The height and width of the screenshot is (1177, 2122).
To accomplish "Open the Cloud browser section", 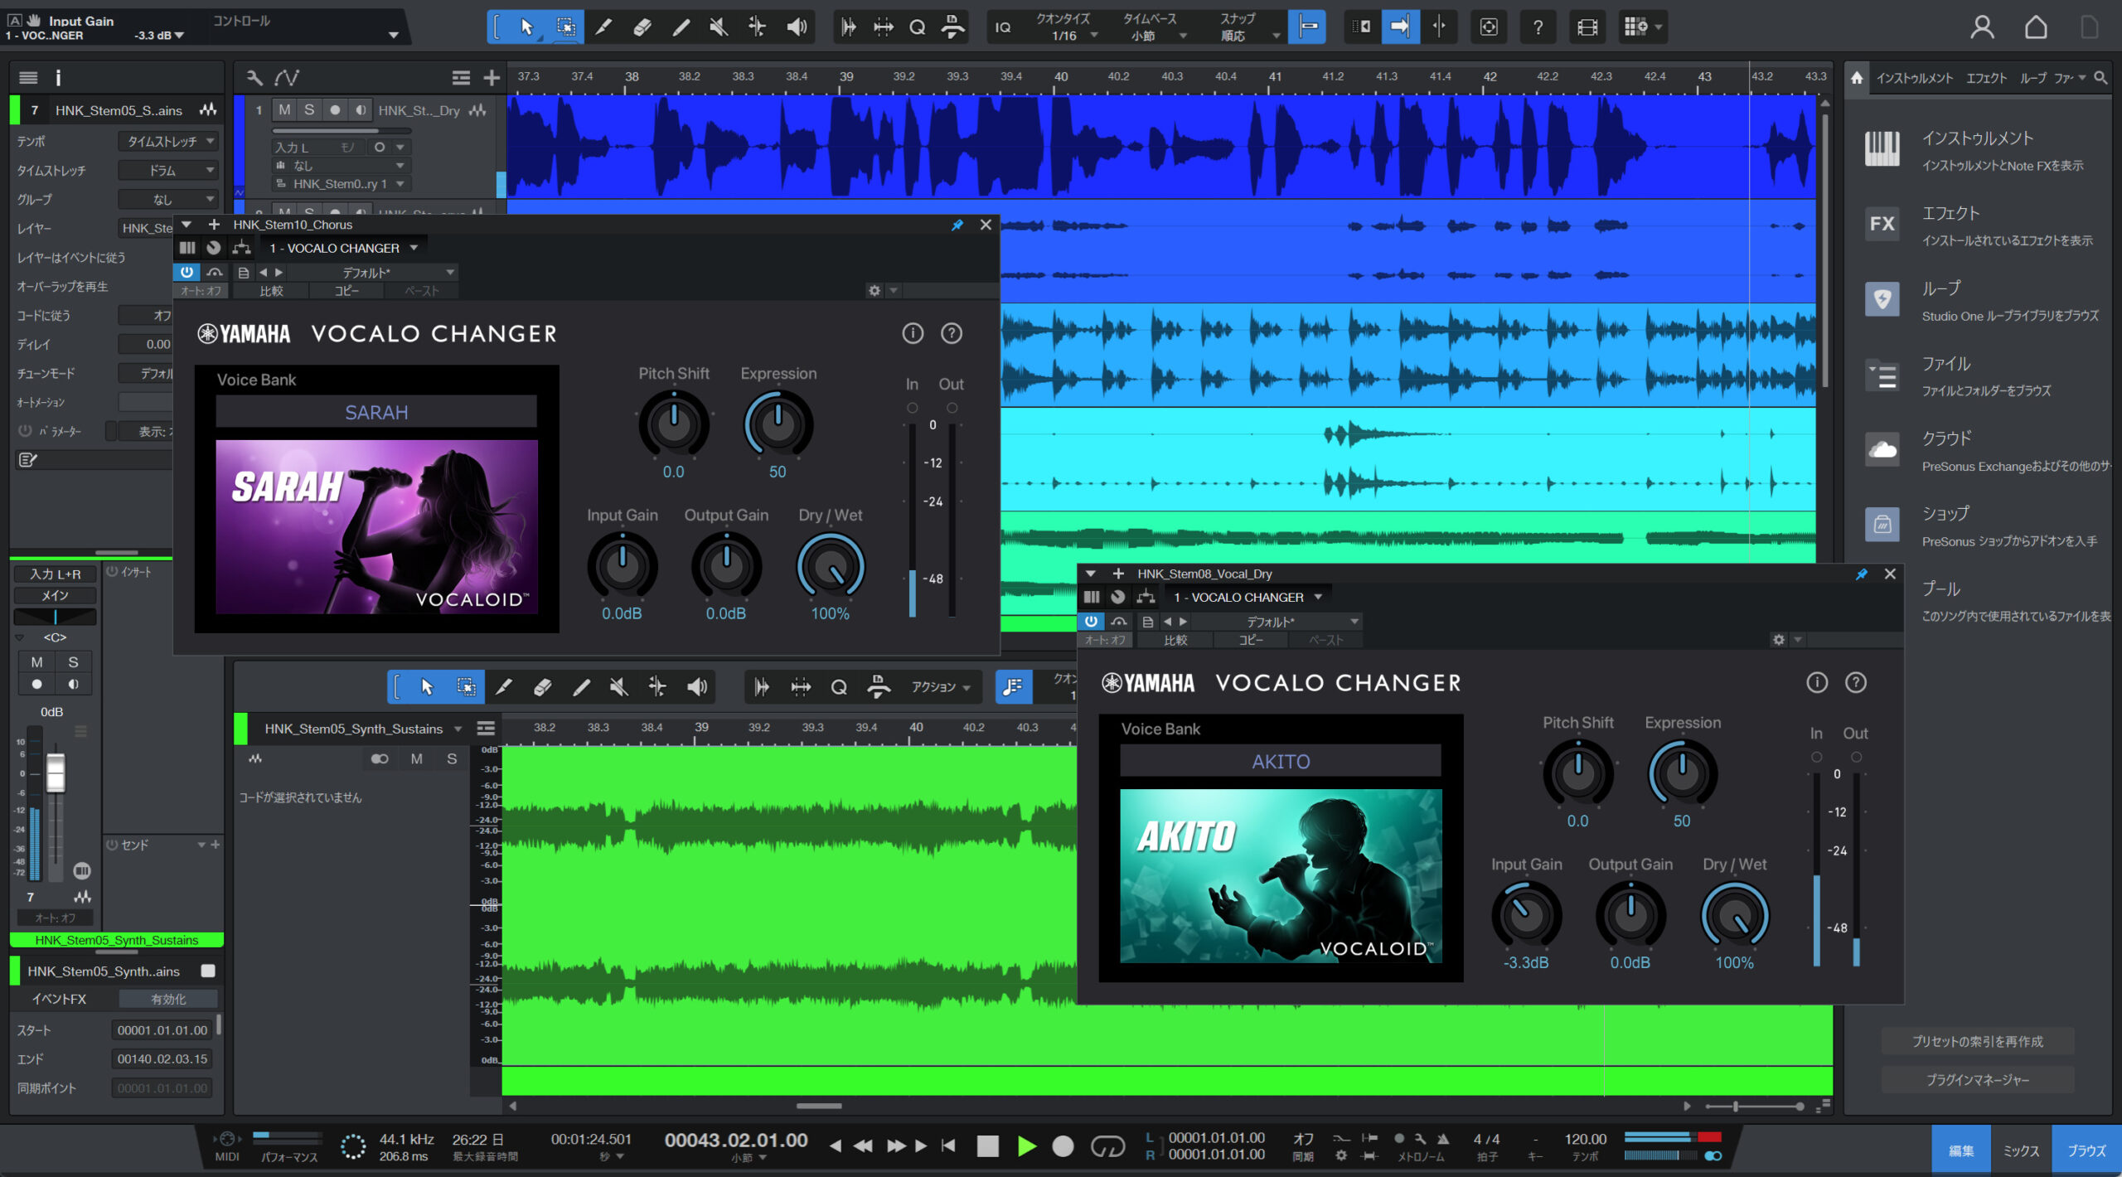I will tap(1882, 450).
